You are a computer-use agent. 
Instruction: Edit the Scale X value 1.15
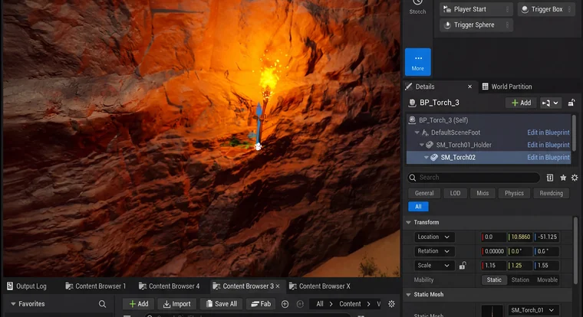(493, 266)
